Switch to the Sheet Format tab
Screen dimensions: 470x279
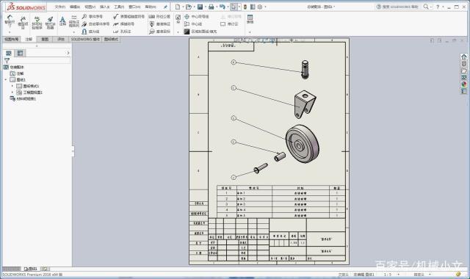pyautogui.click(x=111, y=39)
